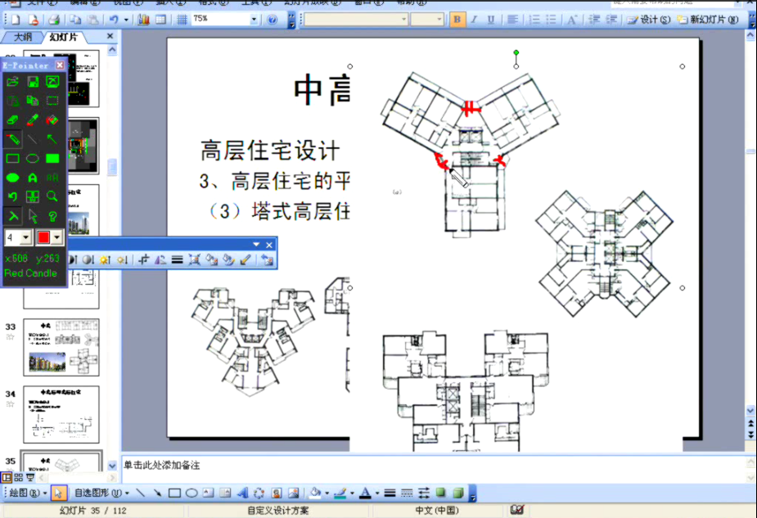
Task: Open E-Pointer line width 4 dropdown
Action: (25, 237)
